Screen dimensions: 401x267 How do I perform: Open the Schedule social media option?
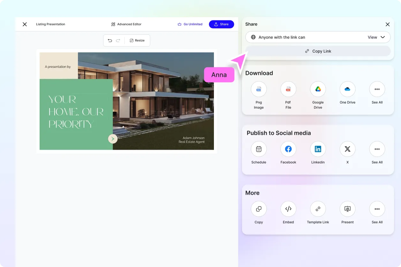(259, 149)
